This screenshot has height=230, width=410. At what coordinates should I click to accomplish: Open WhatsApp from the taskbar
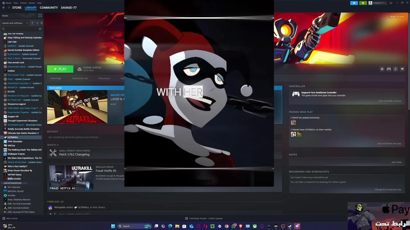pos(234,226)
